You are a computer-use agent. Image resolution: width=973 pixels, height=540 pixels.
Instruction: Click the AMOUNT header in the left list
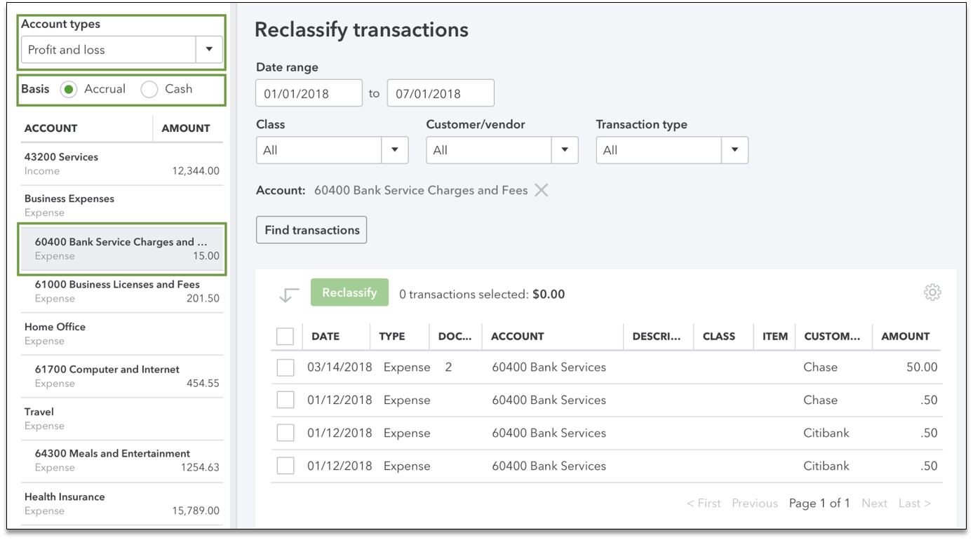pos(186,128)
